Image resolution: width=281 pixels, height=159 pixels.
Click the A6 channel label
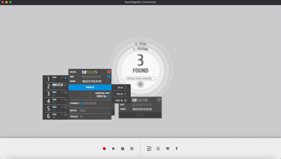[54, 117]
